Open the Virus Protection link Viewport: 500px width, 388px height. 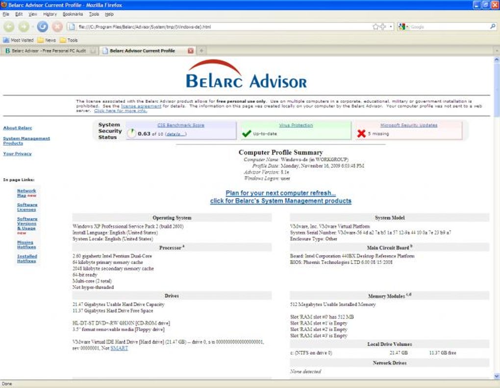[296, 125]
